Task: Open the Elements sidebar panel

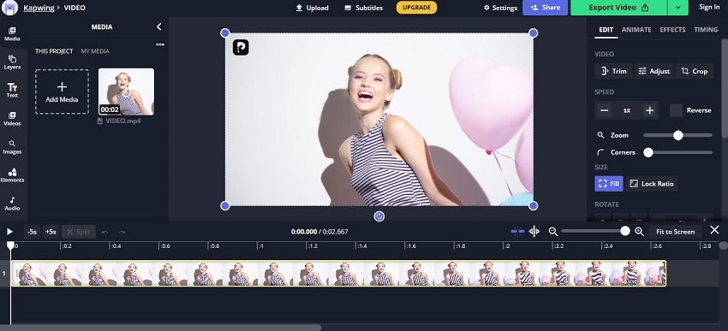Action: coord(12,175)
